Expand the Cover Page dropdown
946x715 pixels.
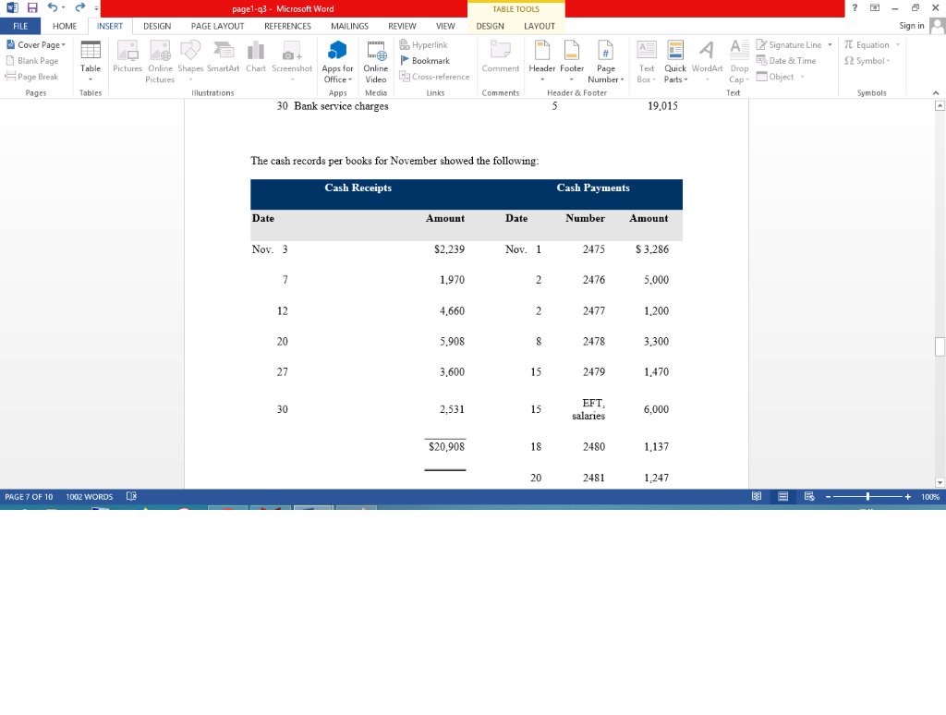tap(64, 44)
